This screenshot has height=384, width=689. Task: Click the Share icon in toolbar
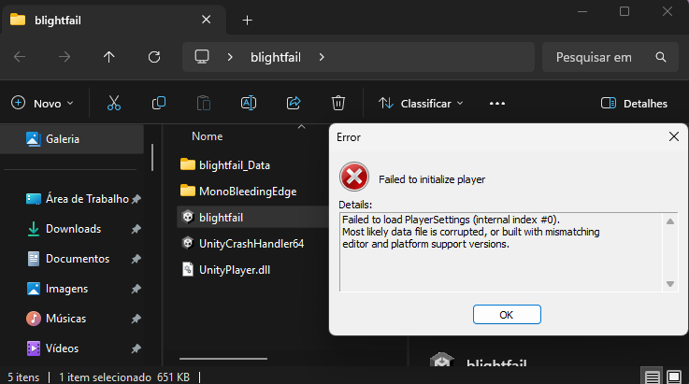point(294,103)
